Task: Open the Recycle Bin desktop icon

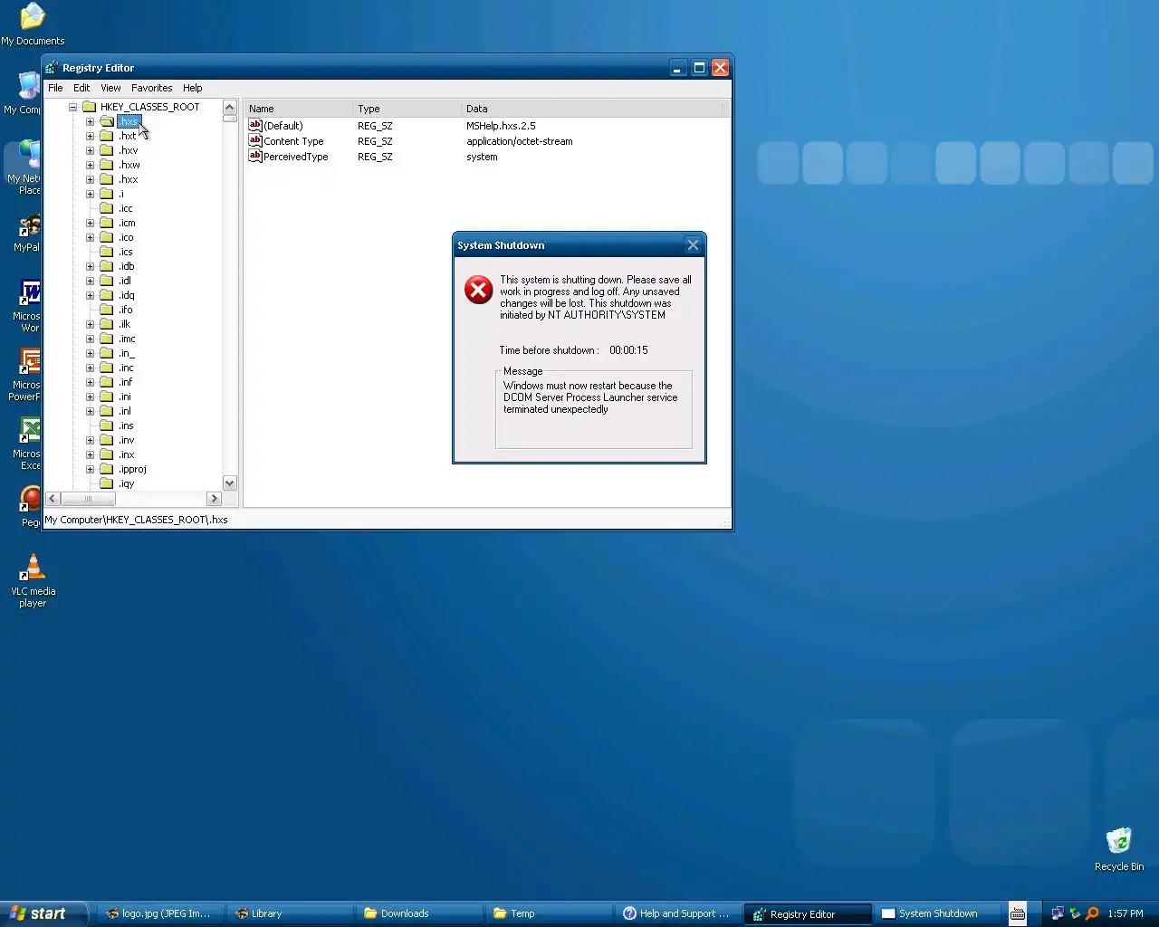Action: click(1118, 848)
